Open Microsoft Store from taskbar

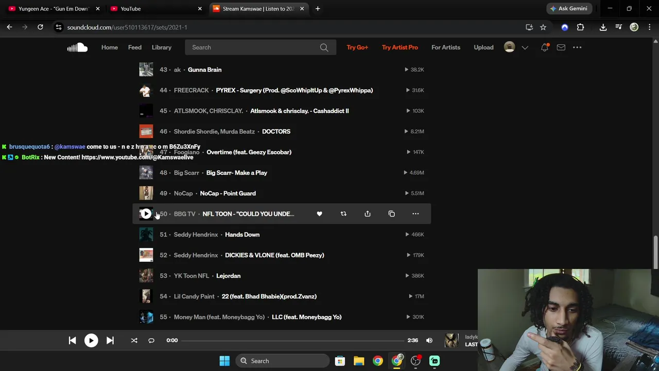coord(340,361)
